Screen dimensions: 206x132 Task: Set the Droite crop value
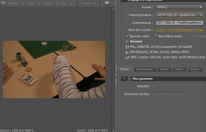[57, 3]
